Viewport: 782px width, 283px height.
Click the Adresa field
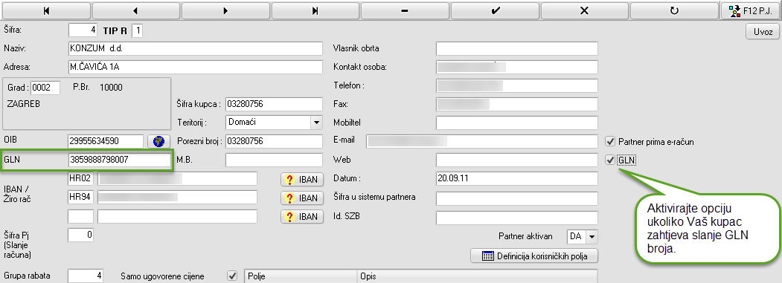pos(195,67)
